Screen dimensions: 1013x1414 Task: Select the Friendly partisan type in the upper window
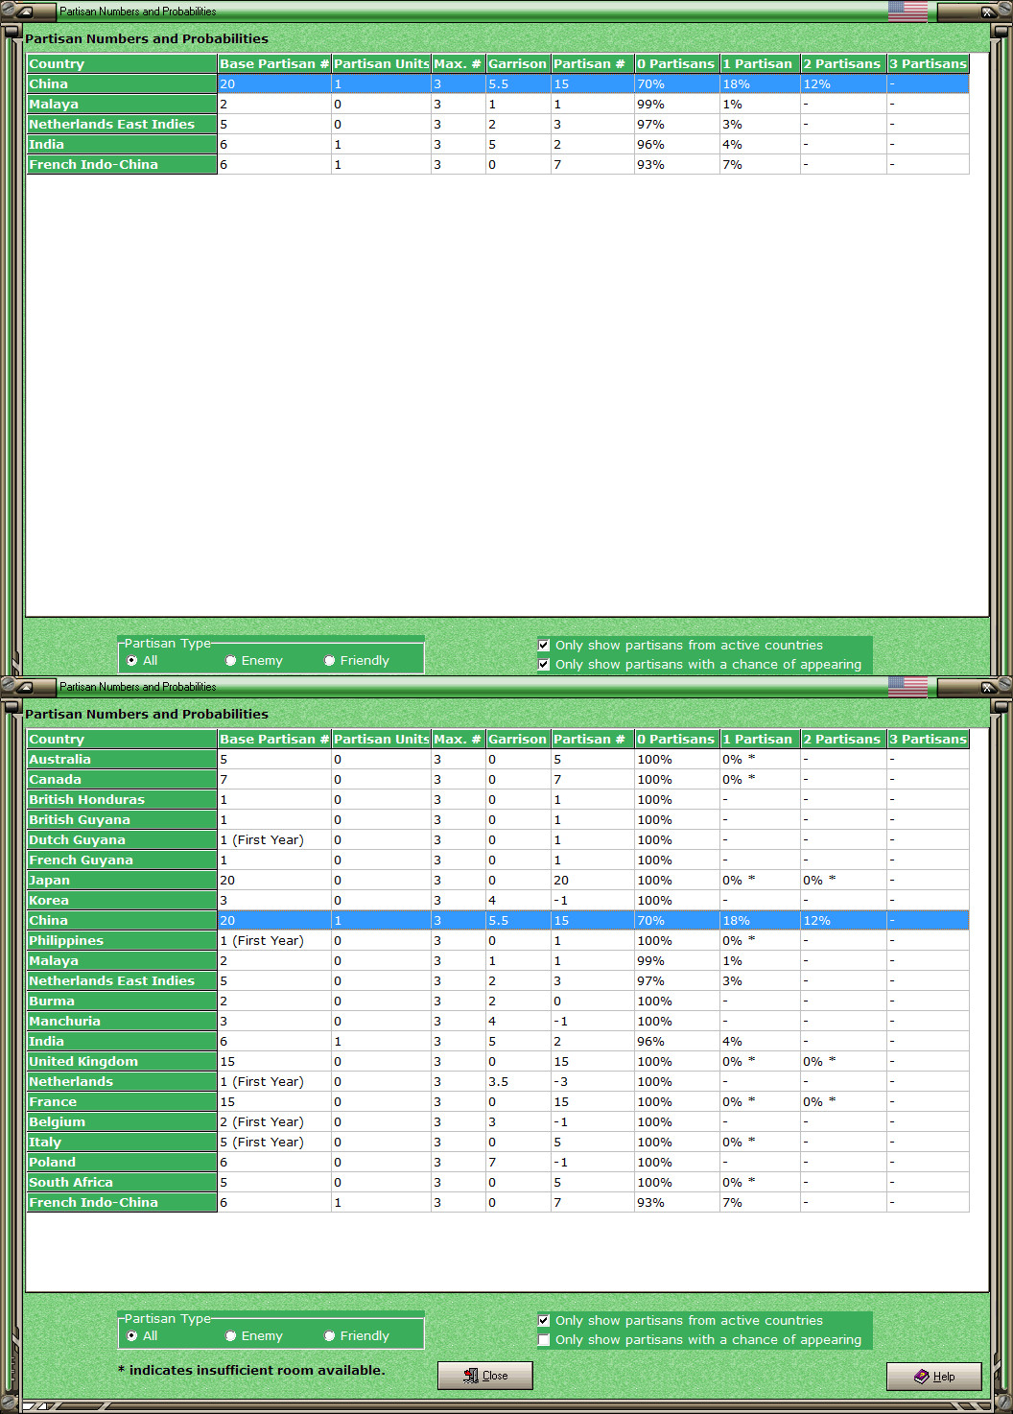[330, 661]
